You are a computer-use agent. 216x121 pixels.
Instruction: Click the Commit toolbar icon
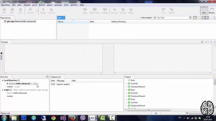52,11
